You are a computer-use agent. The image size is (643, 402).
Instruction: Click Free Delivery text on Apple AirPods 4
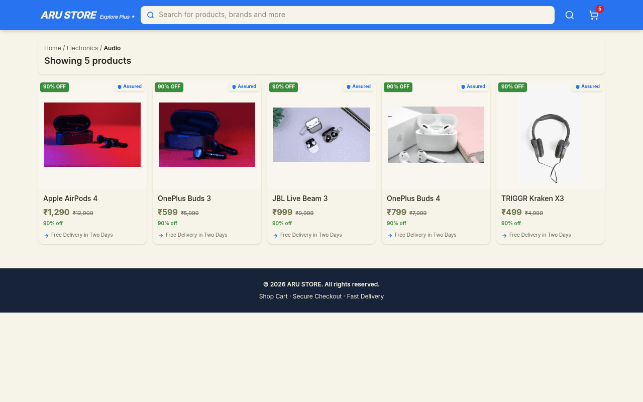coord(82,235)
